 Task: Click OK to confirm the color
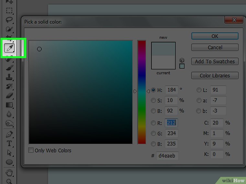[215, 36]
